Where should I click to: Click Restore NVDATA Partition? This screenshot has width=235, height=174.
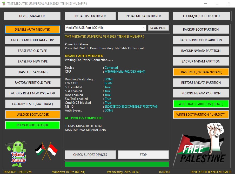click(201, 82)
